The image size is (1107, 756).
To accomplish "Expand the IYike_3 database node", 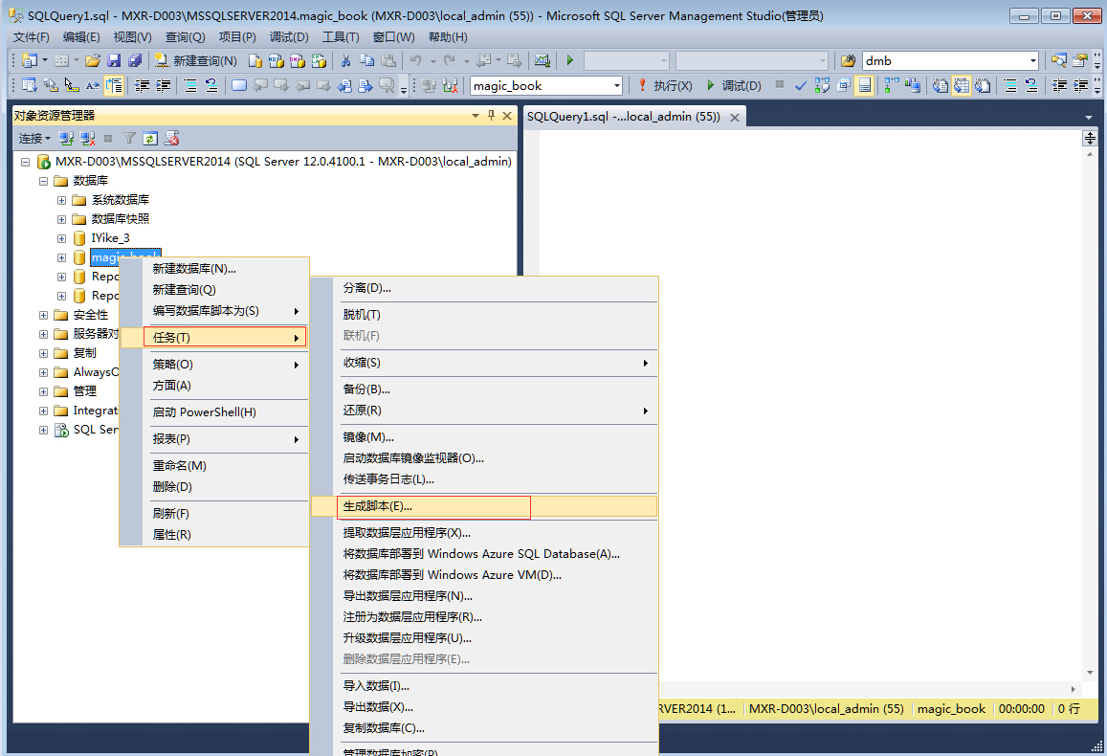I will tap(61, 238).
